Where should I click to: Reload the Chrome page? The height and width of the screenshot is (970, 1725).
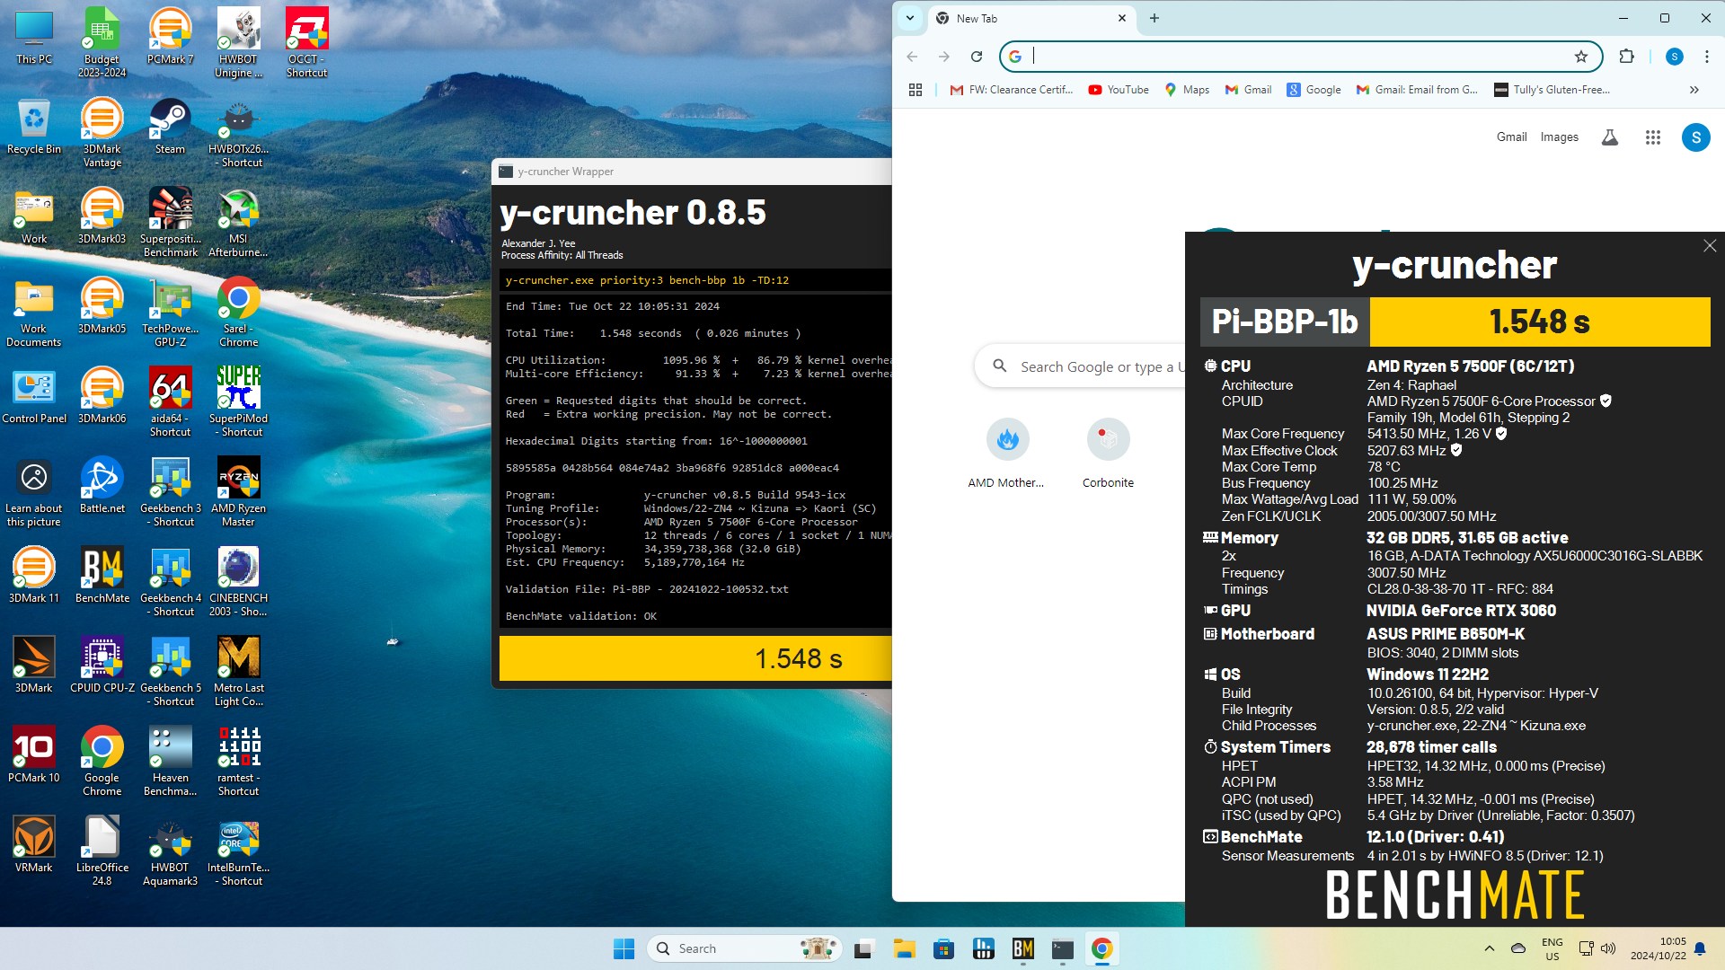tap(977, 57)
